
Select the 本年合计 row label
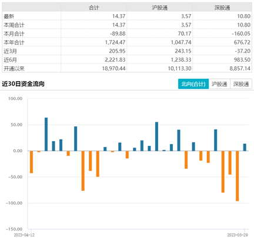click(x=14, y=42)
